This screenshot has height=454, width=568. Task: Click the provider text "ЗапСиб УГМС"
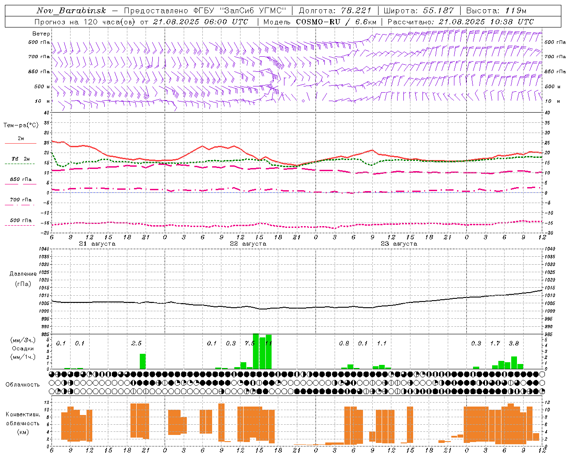pyautogui.click(x=253, y=11)
